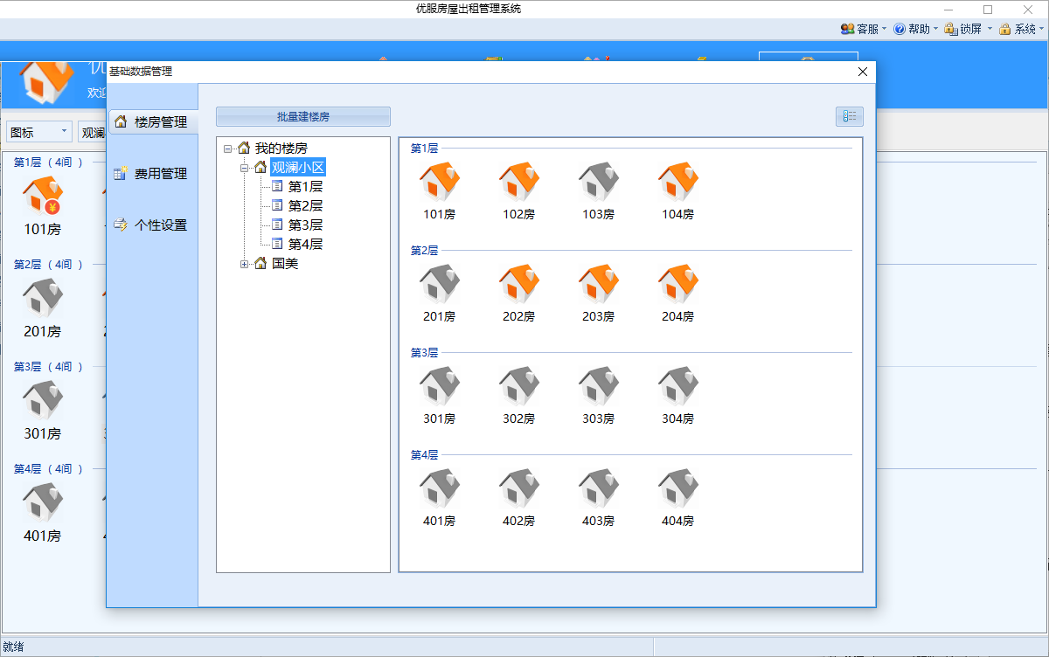Select 第3层 in the tree
Screen dimensions: 1049x657
305,225
